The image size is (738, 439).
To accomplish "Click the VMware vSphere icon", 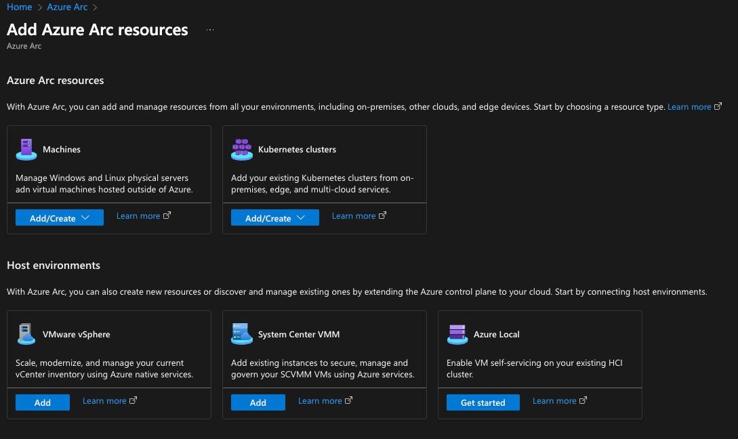I will point(26,334).
